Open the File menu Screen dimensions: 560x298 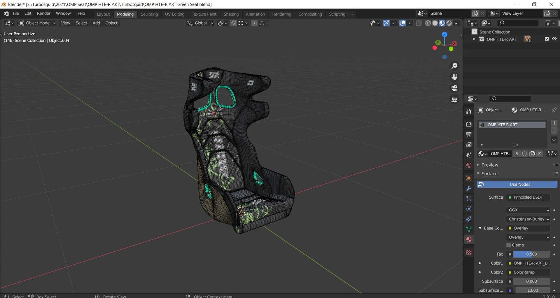pyautogui.click(x=16, y=13)
